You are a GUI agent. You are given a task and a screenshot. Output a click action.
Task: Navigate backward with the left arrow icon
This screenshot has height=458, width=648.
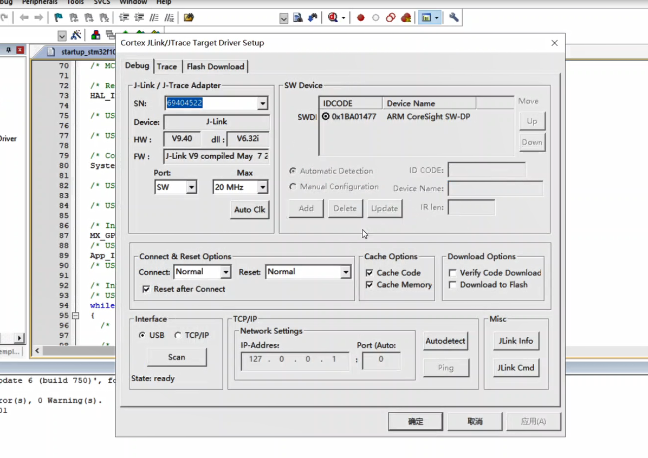point(24,17)
